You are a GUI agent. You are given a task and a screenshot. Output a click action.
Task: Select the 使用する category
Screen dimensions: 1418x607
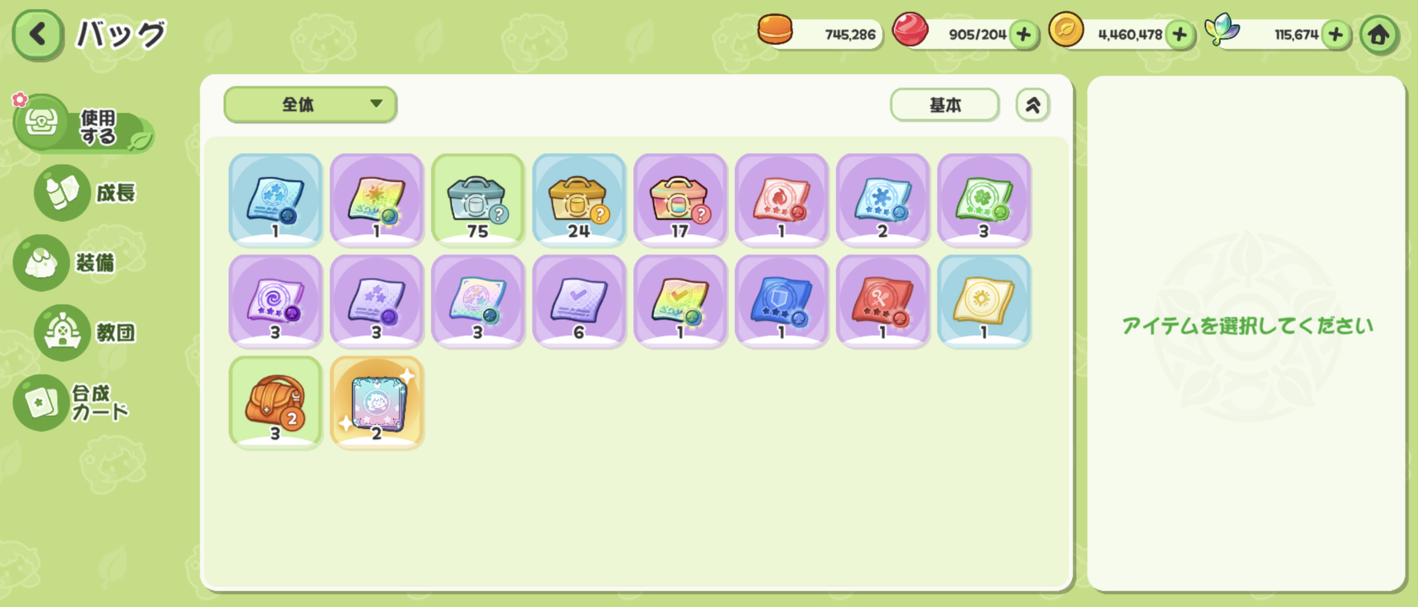pos(83,124)
